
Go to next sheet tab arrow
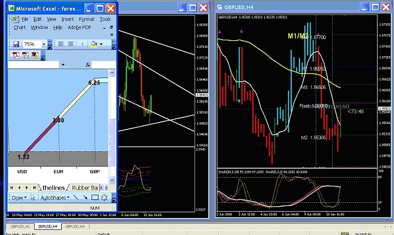[27, 188]
